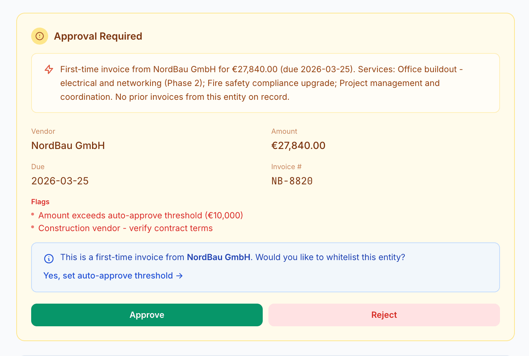
Task: Click the 'Amount exceeds auto-approve threshold' flag
Action: (141, 216)
